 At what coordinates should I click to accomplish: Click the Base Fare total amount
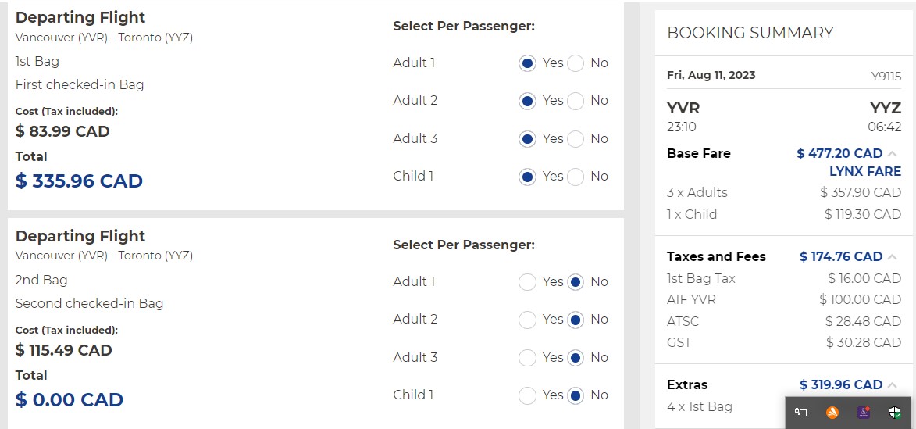pyautogui.click(x=839, y=154)
